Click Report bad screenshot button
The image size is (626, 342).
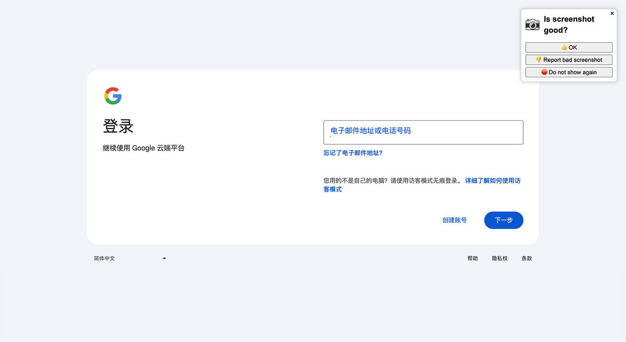(569, 60)
